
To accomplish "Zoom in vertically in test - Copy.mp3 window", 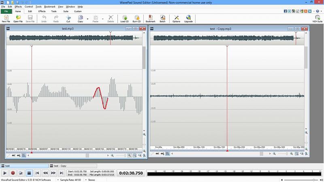I will tap(306, 133).
